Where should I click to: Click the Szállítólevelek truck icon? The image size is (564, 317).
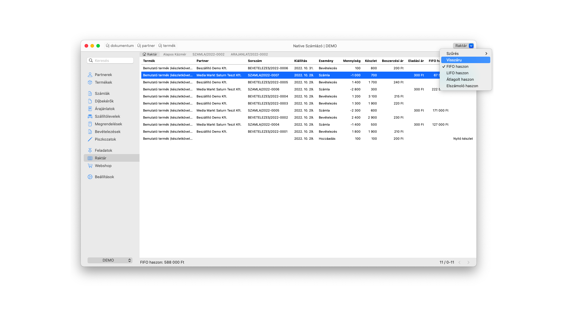pos(90,117)
